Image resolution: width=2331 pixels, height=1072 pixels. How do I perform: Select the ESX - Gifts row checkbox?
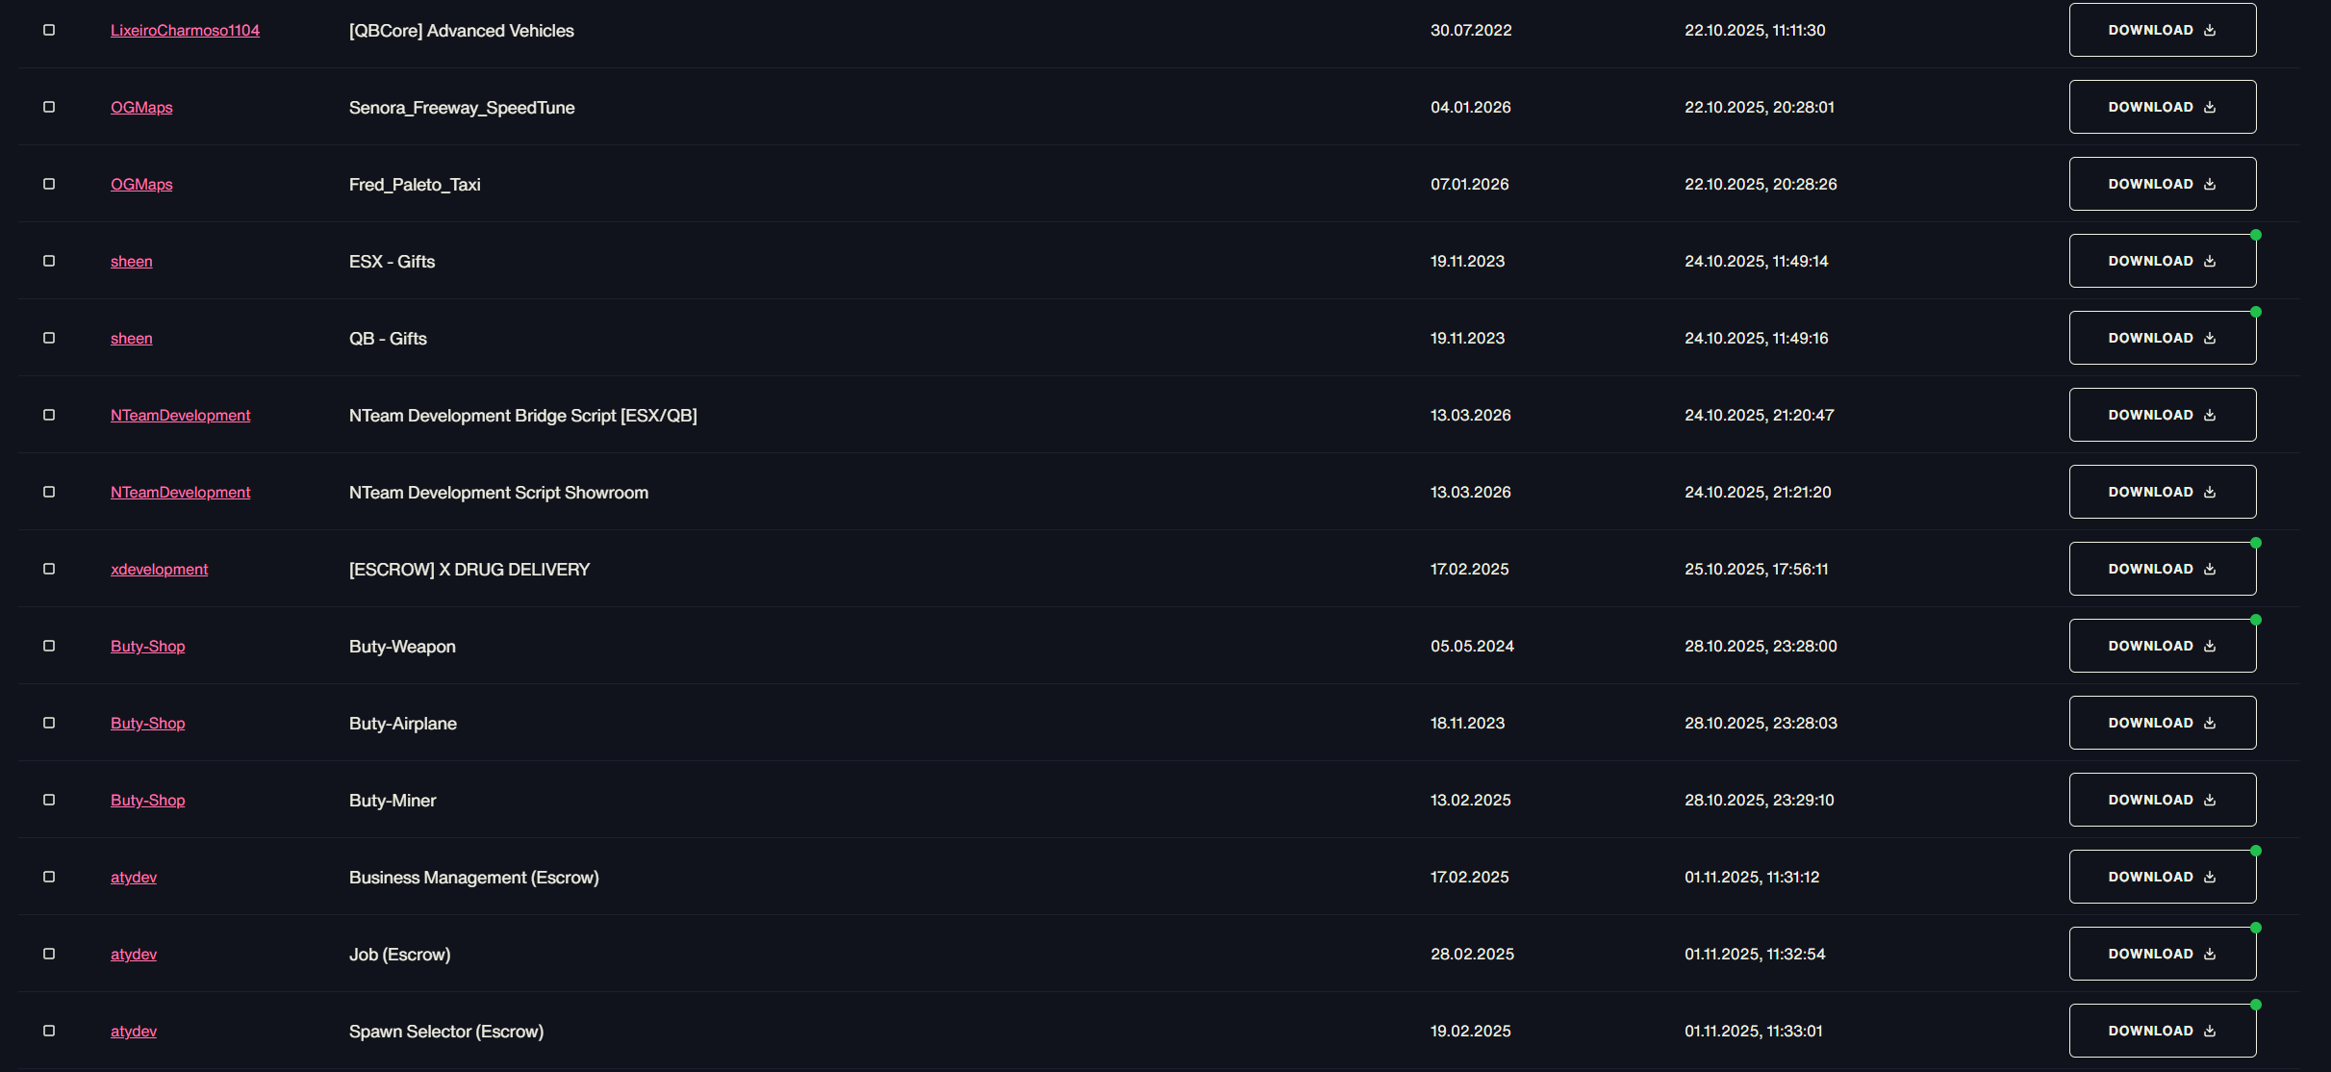click(x=49, y=261)
